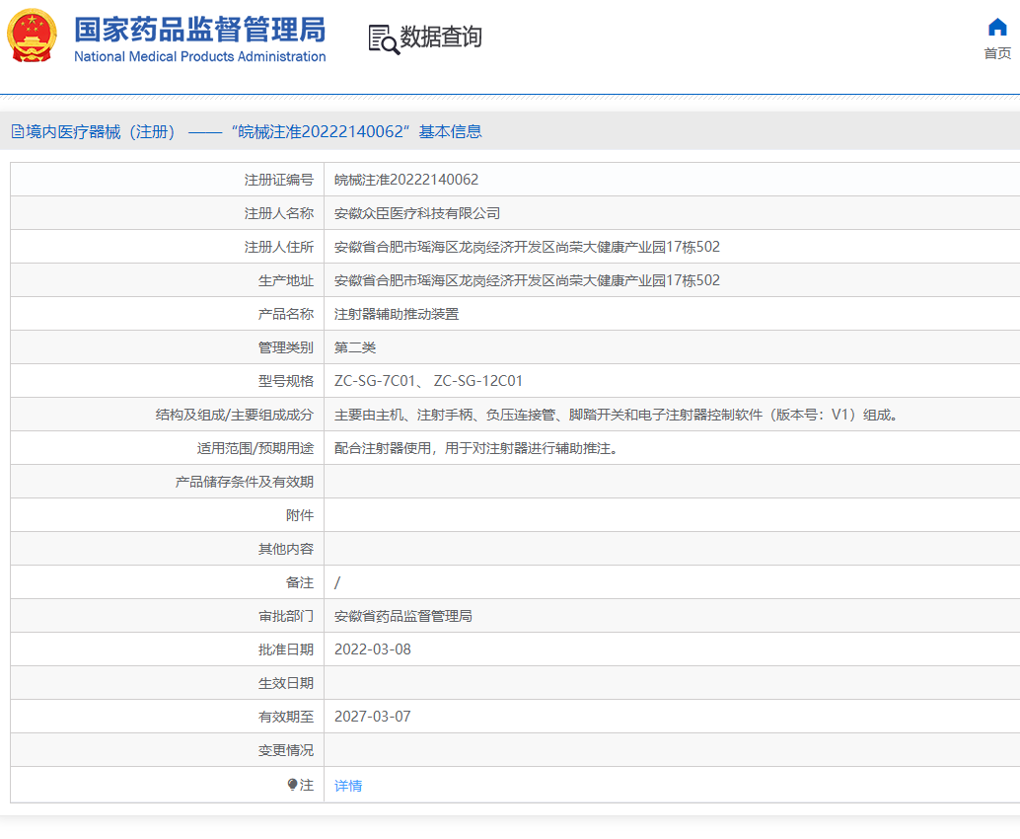Select model specification ZC-SG-7C01、ZC-SG-12C01

(429, 381)
